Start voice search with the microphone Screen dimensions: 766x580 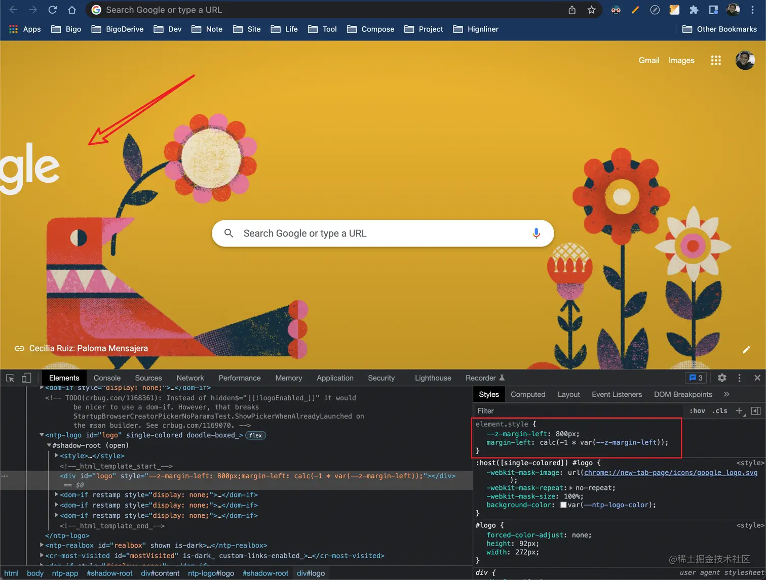(536, 233)
